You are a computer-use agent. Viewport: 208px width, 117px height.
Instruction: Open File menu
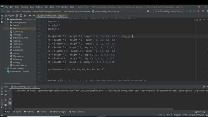pyautogui.click(x=6, y=7)
